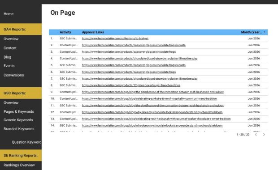Select row number '7.' in table

coord(52,79)
